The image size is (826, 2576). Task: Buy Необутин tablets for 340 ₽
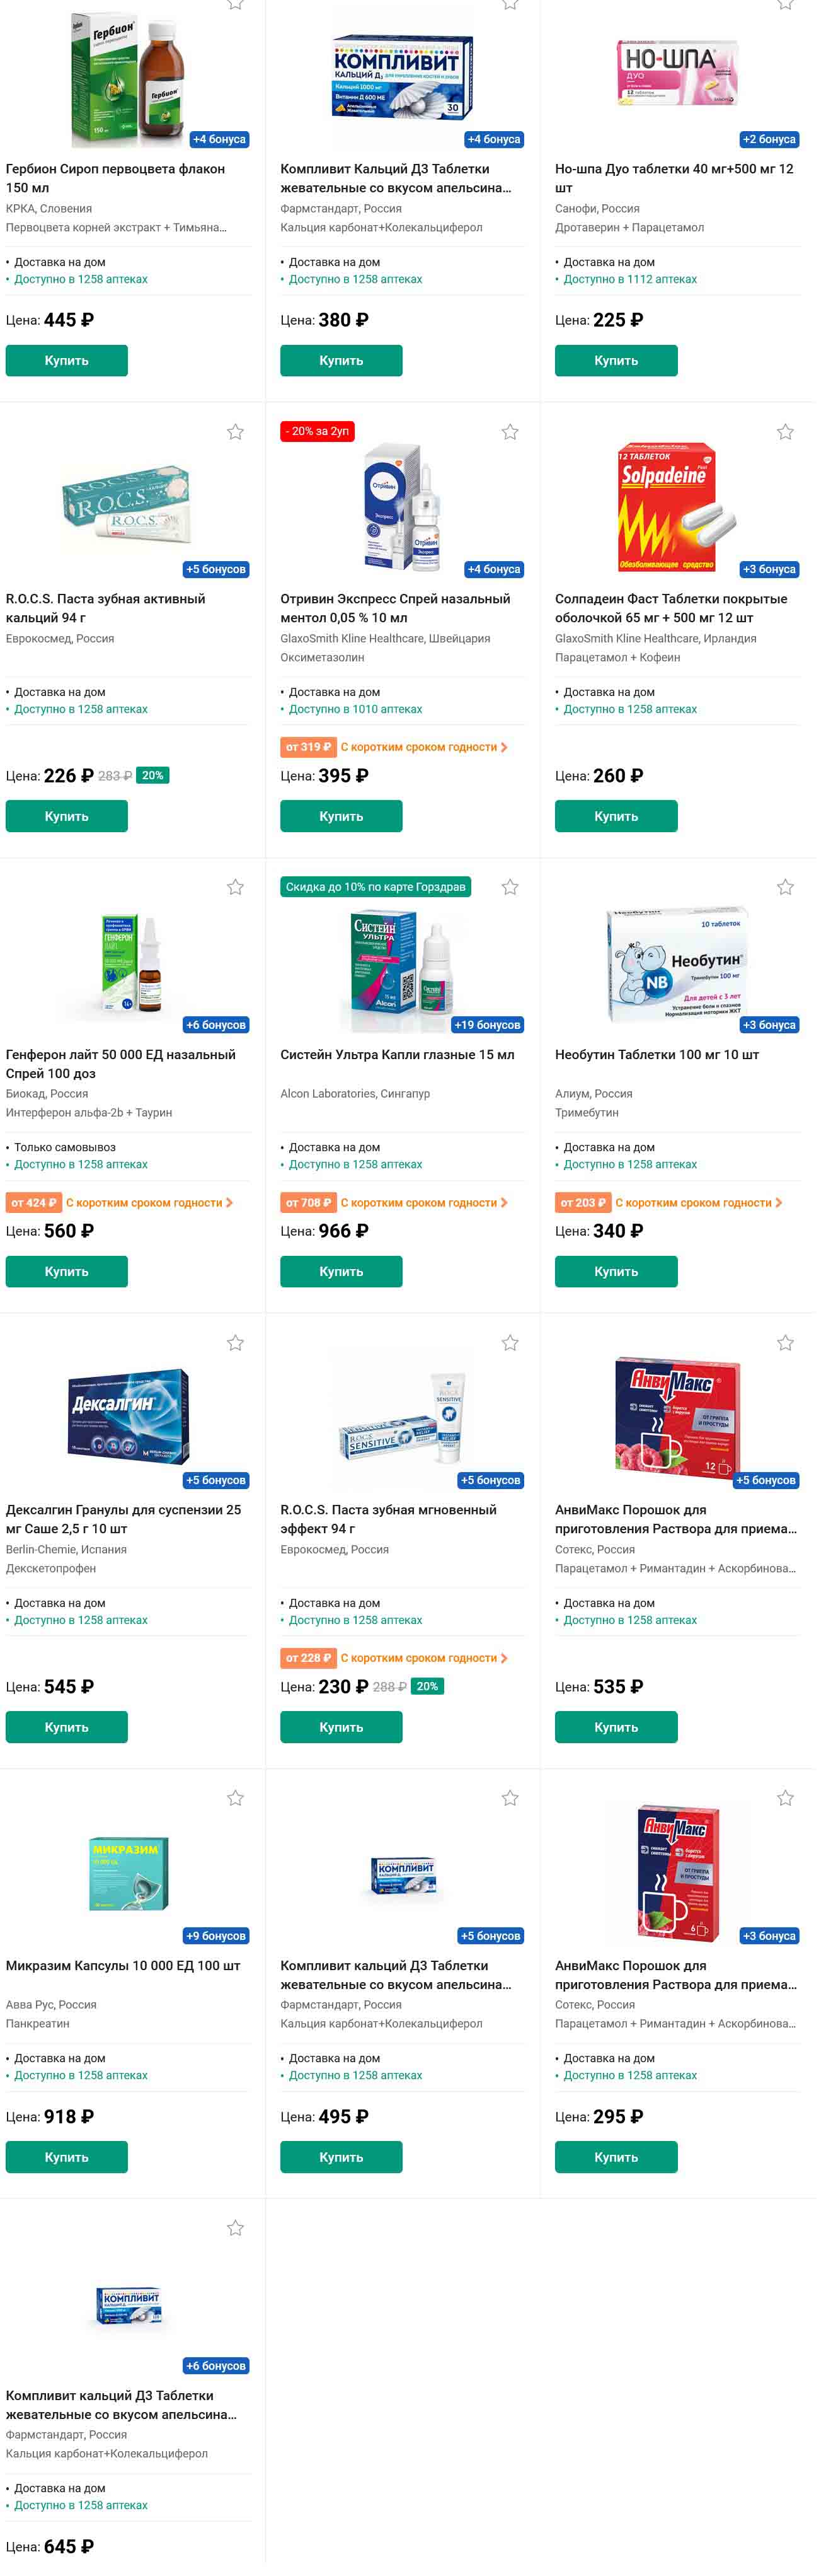coord(616,1272)
